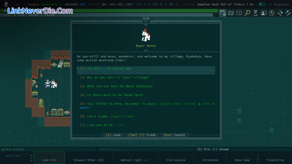Click the window lock icon in toolbar

coord(223,13)
